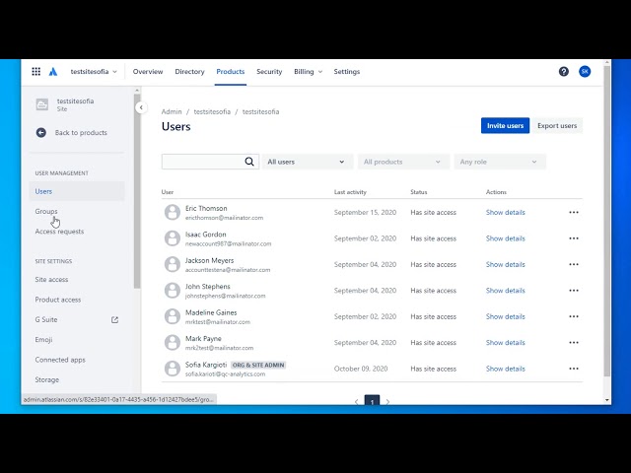Open the Overview tab
The width and height of the screenshot is (631, 473).
(x=148, y=72)
